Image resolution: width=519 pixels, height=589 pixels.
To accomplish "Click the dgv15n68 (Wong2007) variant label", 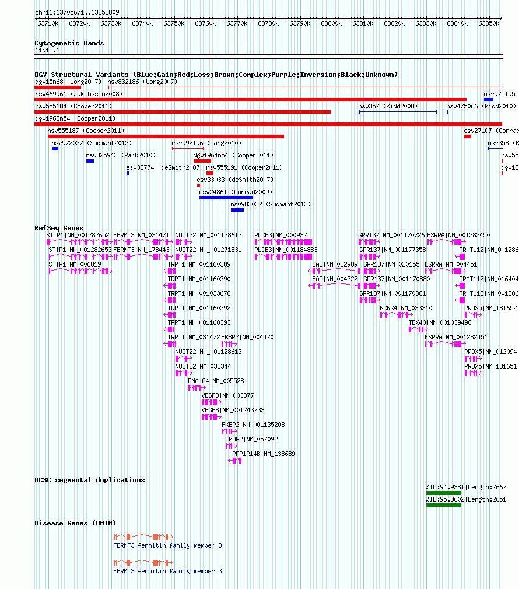I will (x=68, y=82).
